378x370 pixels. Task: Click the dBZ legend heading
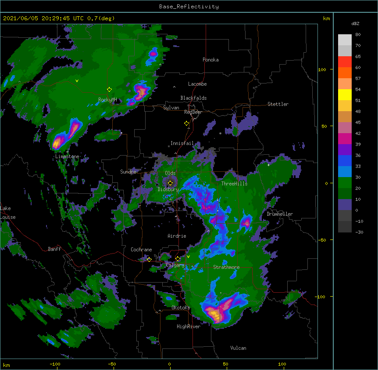pos(355,24)
